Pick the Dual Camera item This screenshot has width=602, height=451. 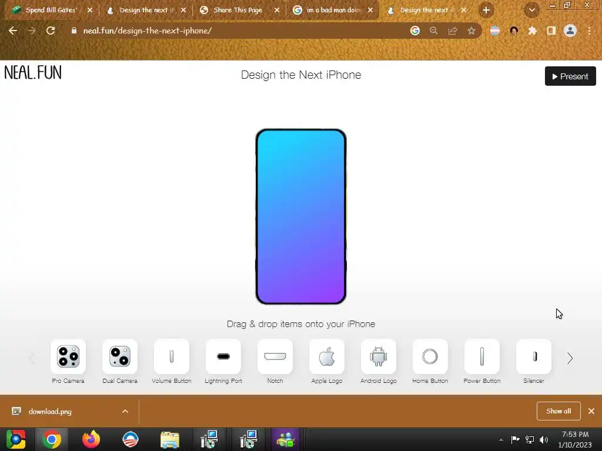120,356
